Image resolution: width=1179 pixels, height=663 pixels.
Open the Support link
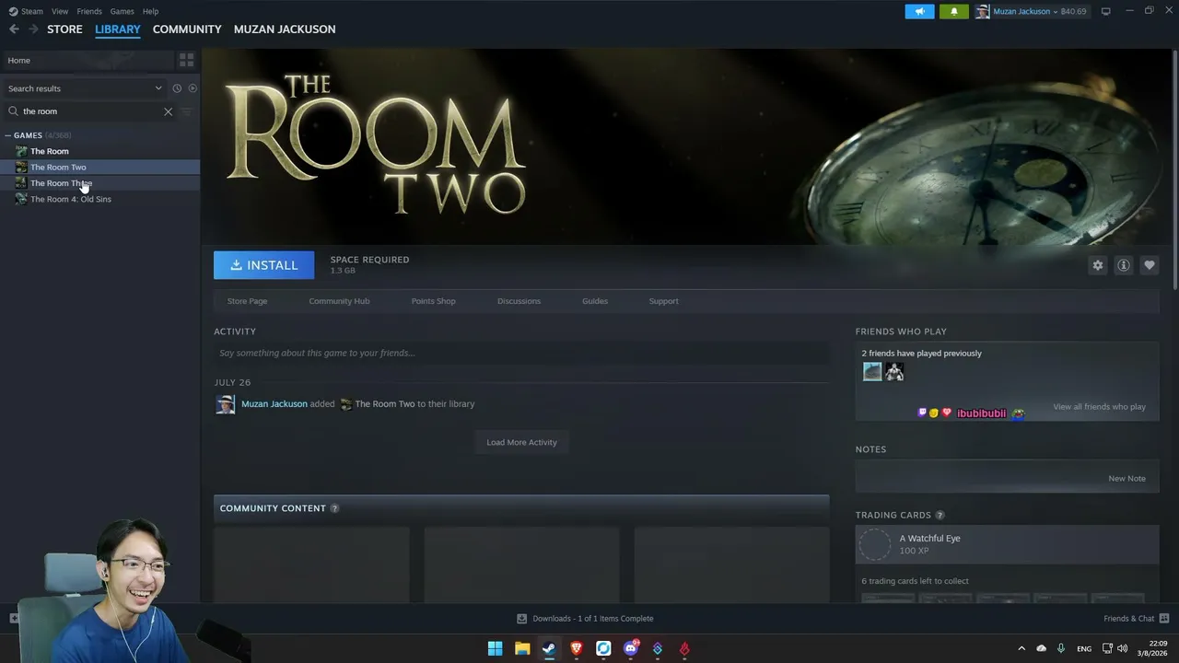[663, 301]
